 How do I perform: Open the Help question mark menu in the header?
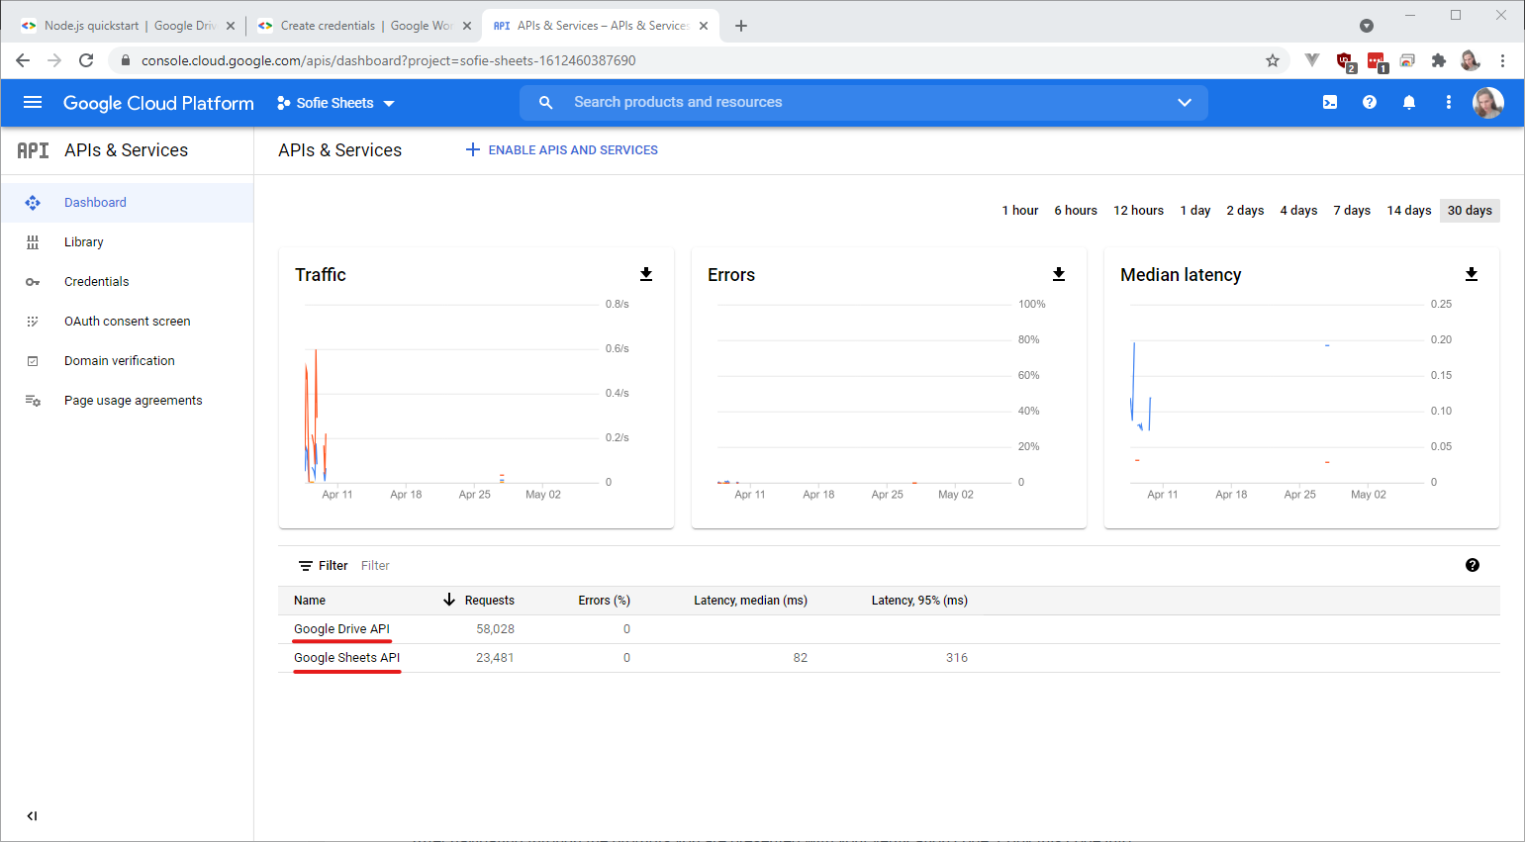[x=1370, y=102]
